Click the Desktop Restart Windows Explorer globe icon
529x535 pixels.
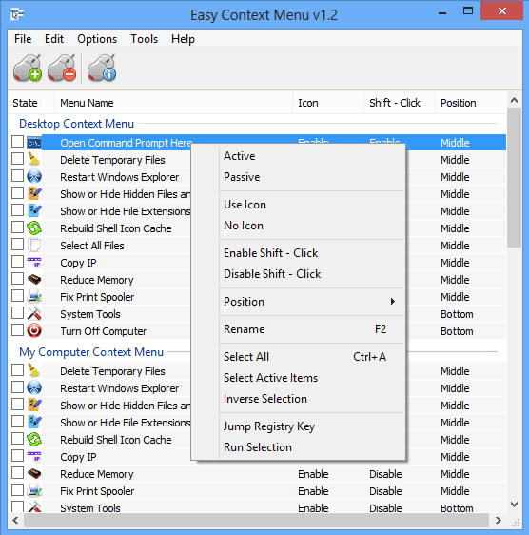pos(34,176)
